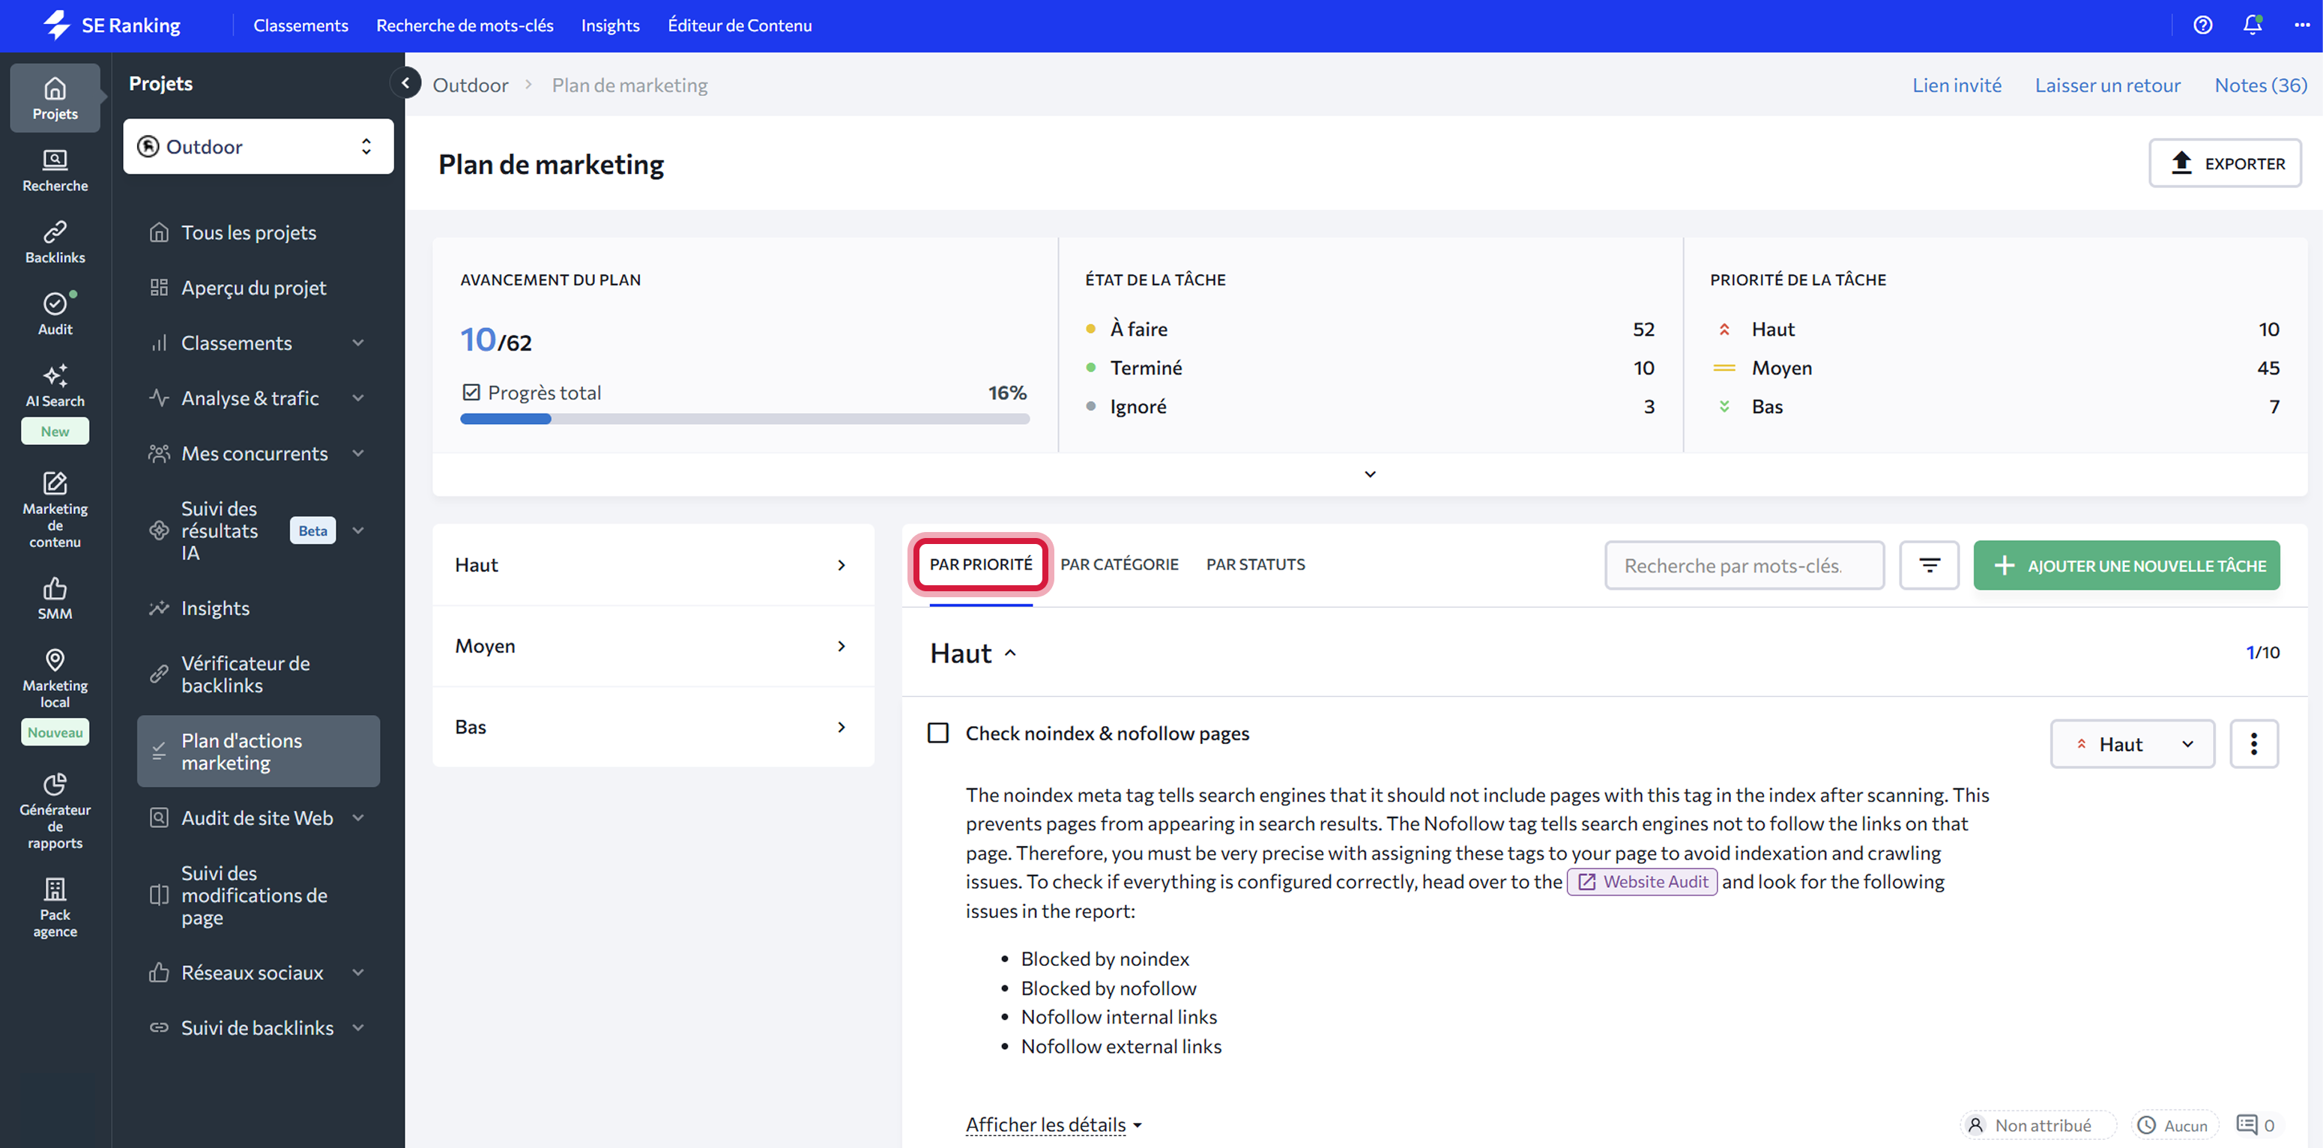The height and width of the screenshot is (1148, 2323).
Task: Toggle the Progrès total checkbox
Action: pos(471,393)
